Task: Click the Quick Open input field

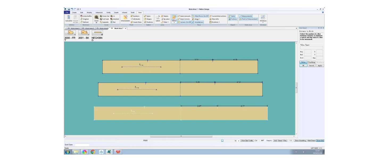Action: point(82,145)
